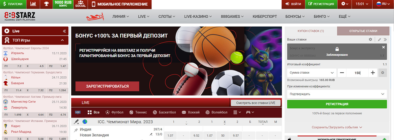This screenshot has height=140, width=394.
Task: Collapse bet slip with double chevron icon
Action: coord(385,39)
